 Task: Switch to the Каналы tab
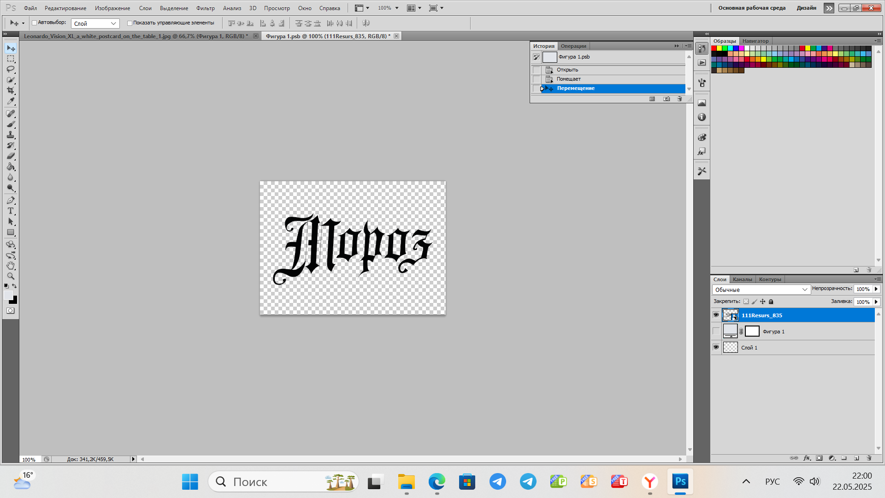742,279
